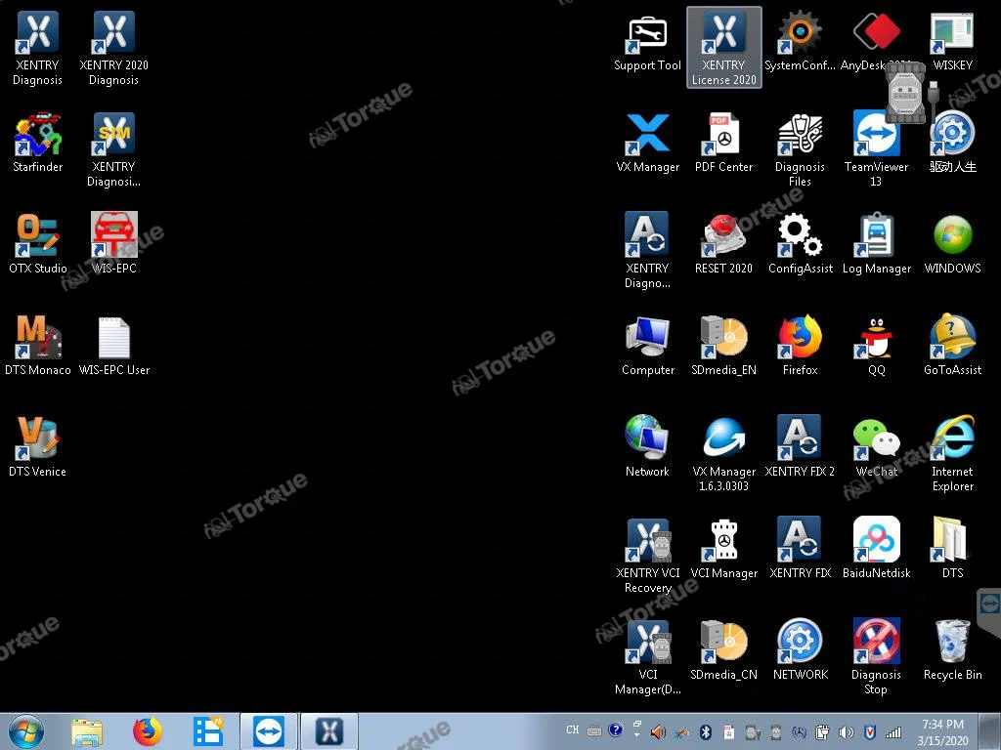1001x750 pixels.
Task: Open XENTRY Diagno... update icon
Action: (647, 251)
